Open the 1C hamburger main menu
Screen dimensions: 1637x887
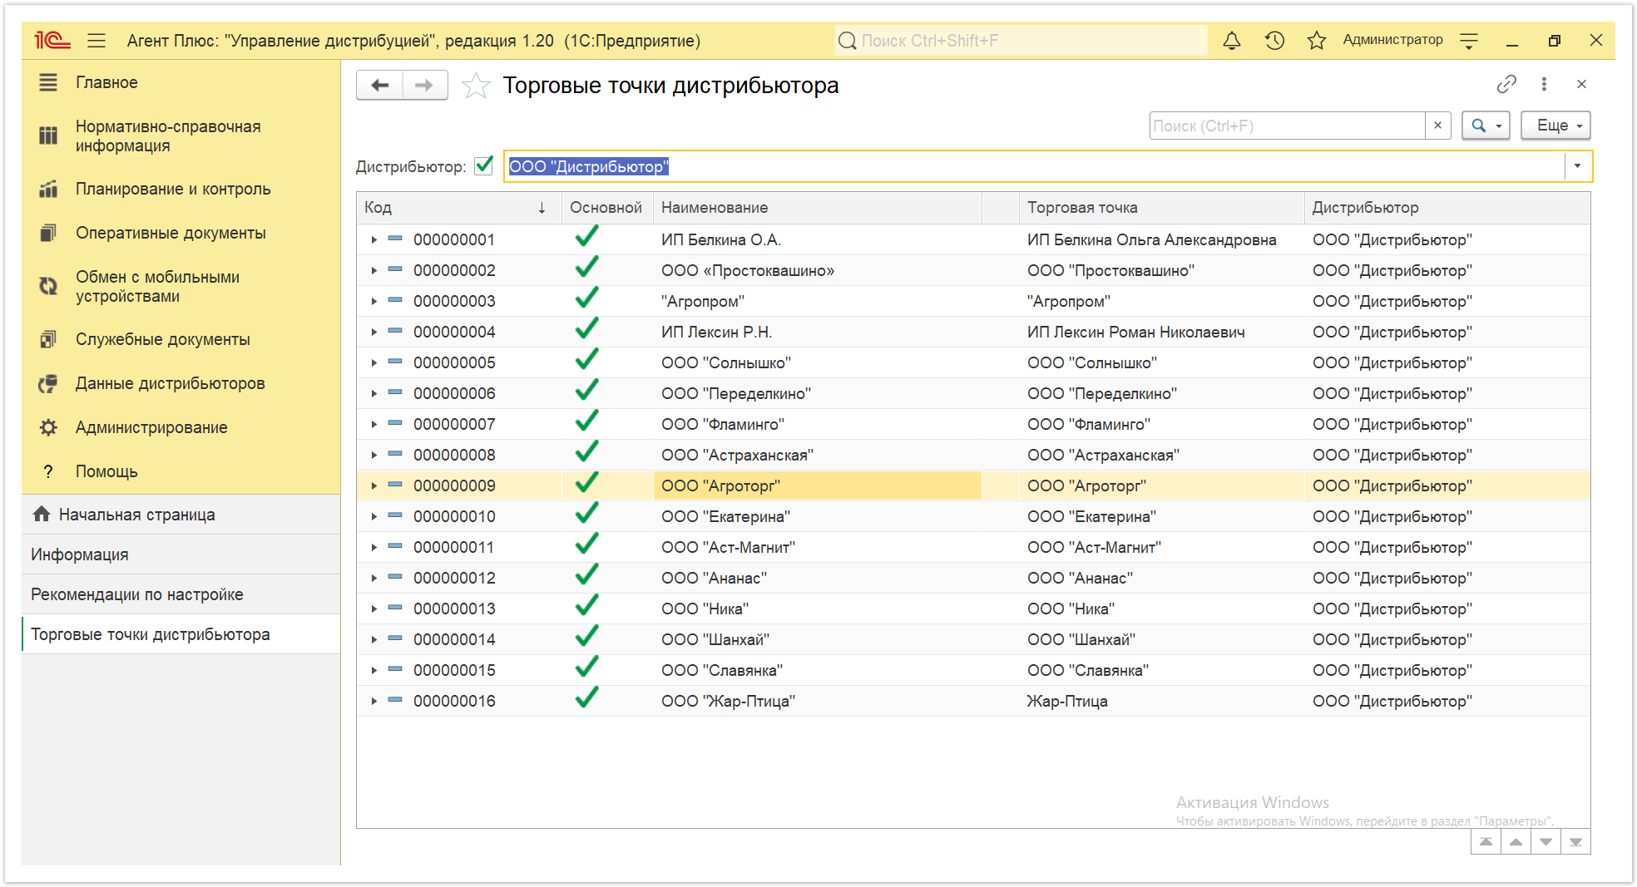(x=96, y=40)
